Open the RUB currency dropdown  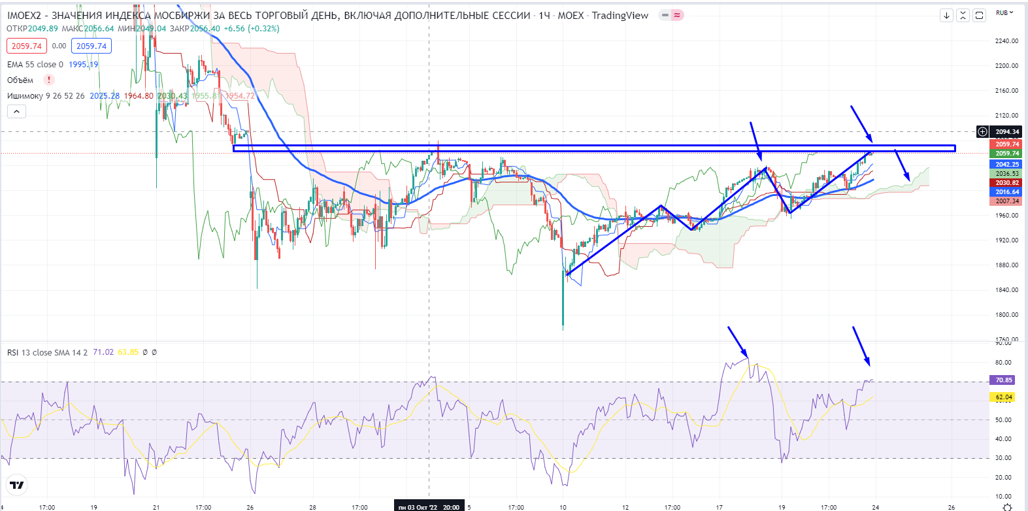click(x=1004, y=12)
